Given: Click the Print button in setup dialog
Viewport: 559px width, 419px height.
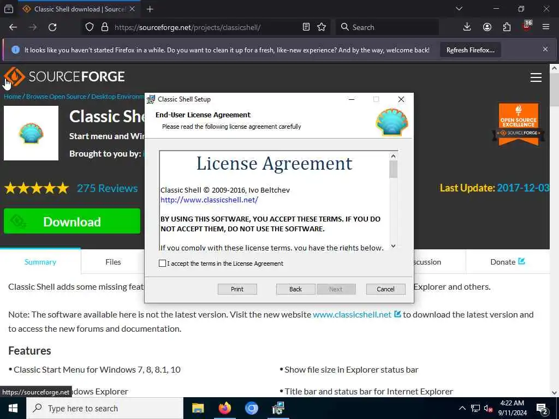Looking at the screenshot, I should [x=237, y=289].
